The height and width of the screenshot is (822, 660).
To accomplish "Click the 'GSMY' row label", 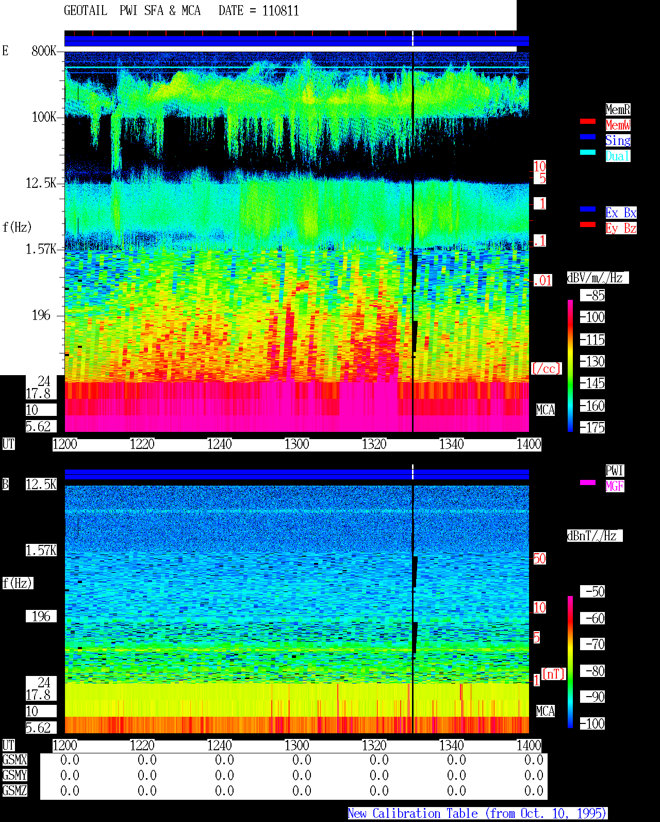I will point(14,775).
